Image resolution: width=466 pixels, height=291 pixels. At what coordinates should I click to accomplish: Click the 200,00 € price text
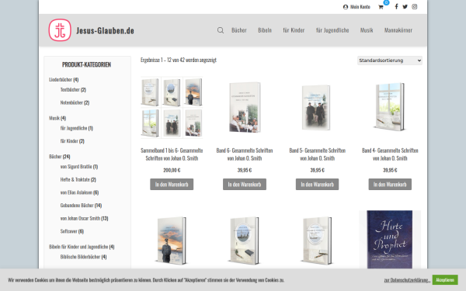172,170
